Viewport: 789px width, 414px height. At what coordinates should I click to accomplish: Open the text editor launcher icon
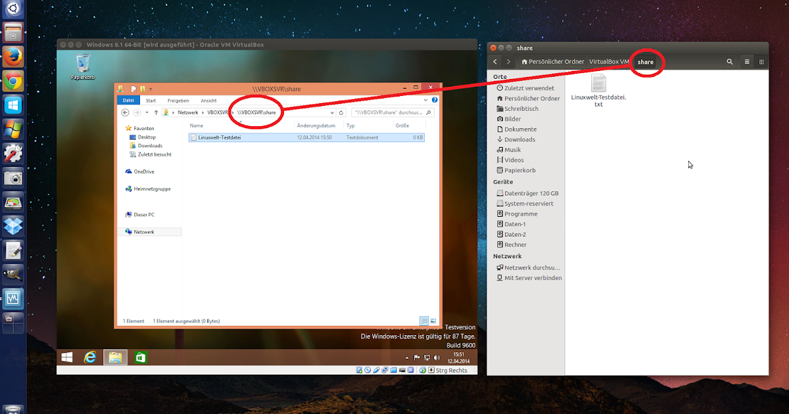tap(13, 250)
